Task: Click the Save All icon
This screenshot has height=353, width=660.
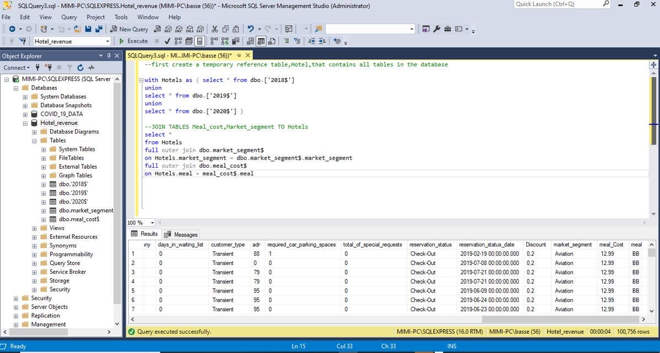Action: 98,29
